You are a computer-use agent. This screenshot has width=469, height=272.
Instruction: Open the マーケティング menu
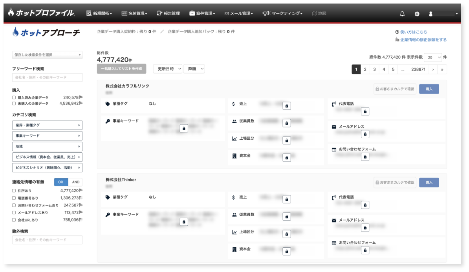(283, 13)
